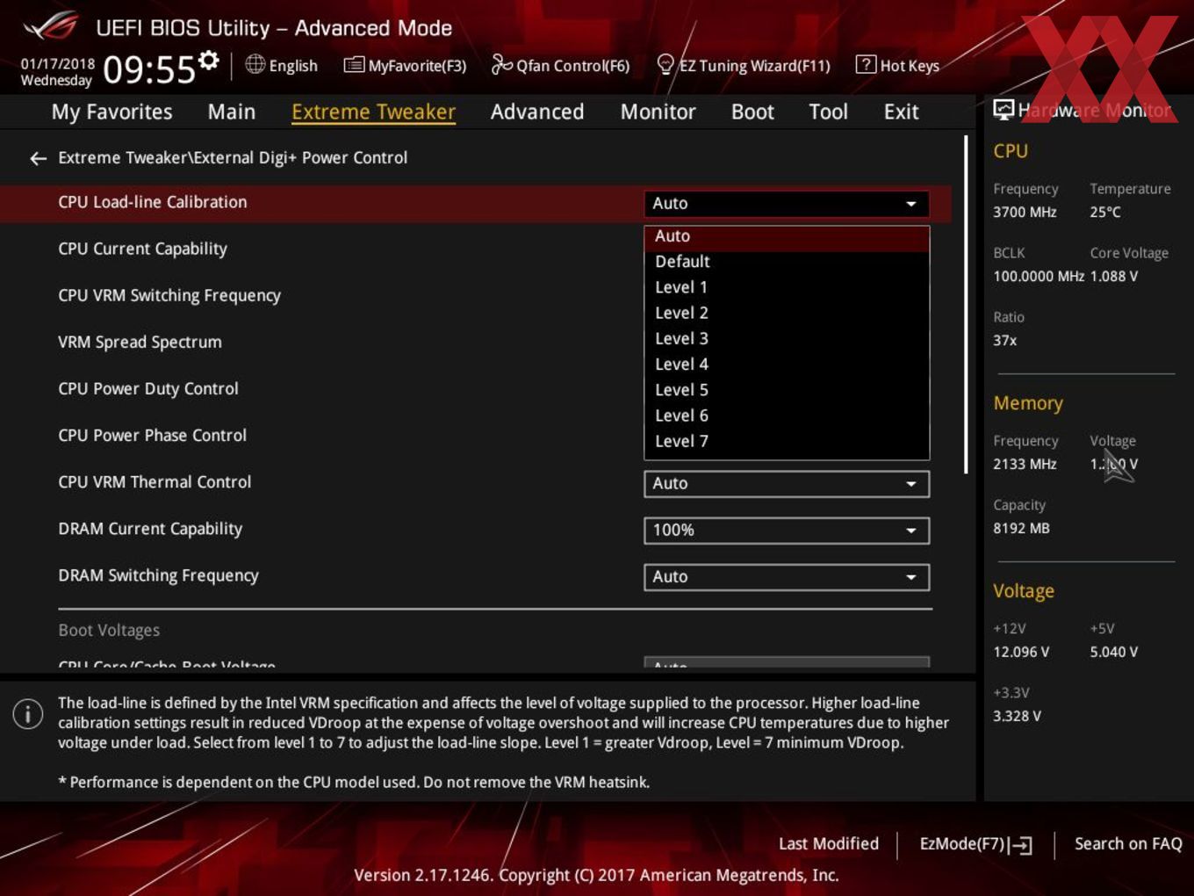Click the info icon beside help text
This screenshot has height=896, width=1194.
pyautogui.click(x=28, y=714)
